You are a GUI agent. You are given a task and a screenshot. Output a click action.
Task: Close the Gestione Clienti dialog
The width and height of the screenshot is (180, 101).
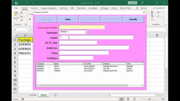[144, 12]
